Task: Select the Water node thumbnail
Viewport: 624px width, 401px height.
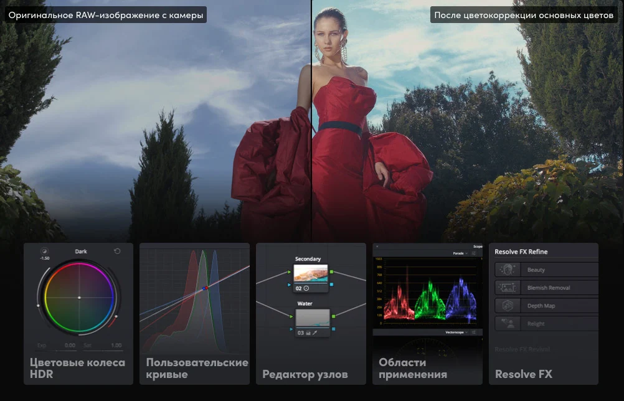Action: coord(312,318)
